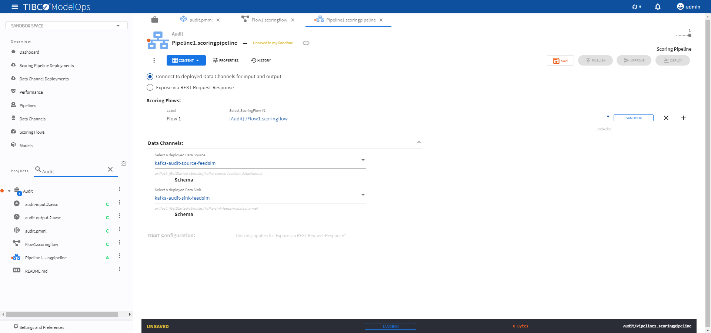Open the Properties view

pos(226,60)
